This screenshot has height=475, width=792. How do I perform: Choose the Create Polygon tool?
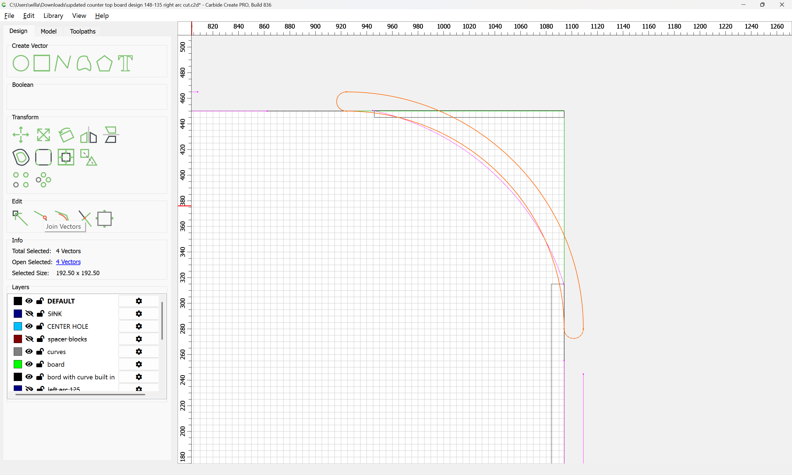104,63
